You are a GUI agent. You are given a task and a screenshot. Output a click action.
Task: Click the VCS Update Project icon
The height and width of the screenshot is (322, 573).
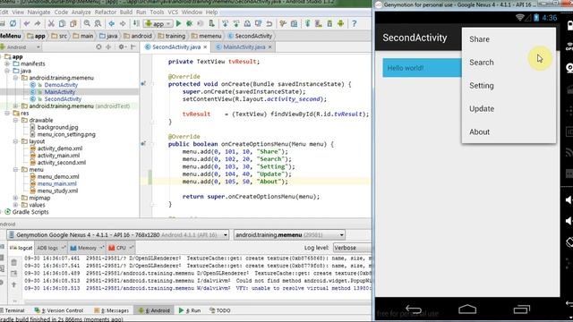tap(225, 24)
